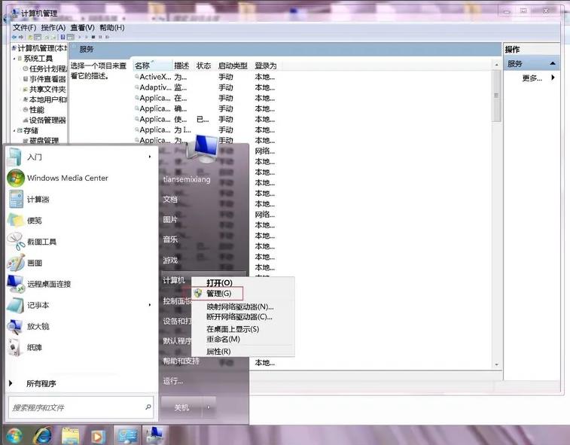Open the 查看(V) menu
This screenshot has width=570, height=445.
pos(83,28)
